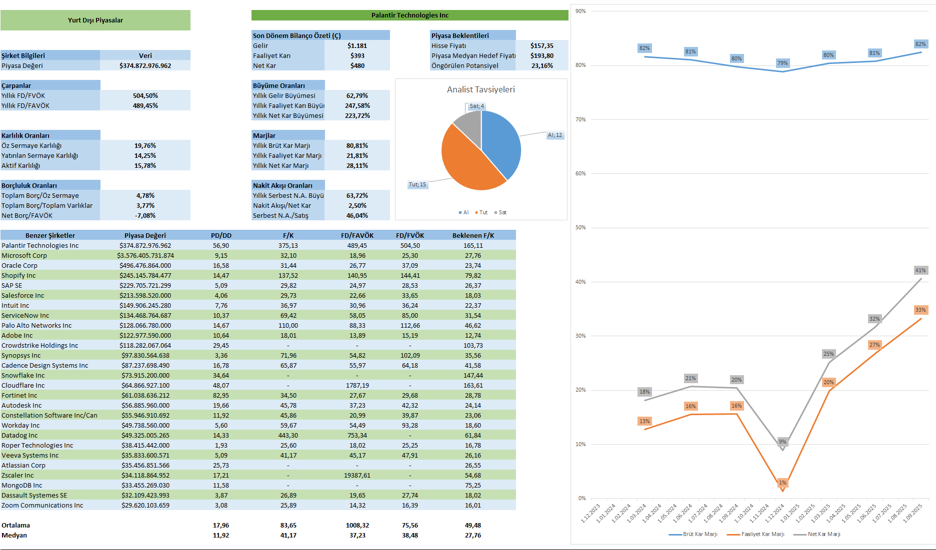Select the 41% Net Kar Marjı data label
This screenshot has height=550, width=936.
[920, 270]
